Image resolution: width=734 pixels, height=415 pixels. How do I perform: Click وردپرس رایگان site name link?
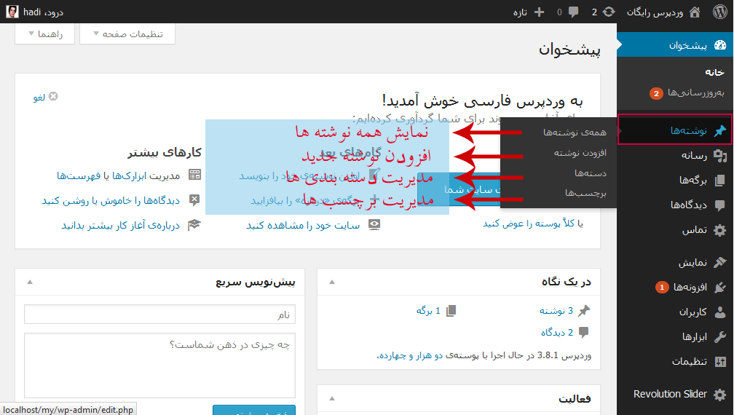[655, 12]
